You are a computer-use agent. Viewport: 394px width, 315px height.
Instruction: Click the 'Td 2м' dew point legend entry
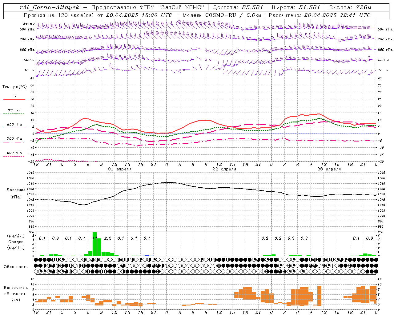coord(14,110)
